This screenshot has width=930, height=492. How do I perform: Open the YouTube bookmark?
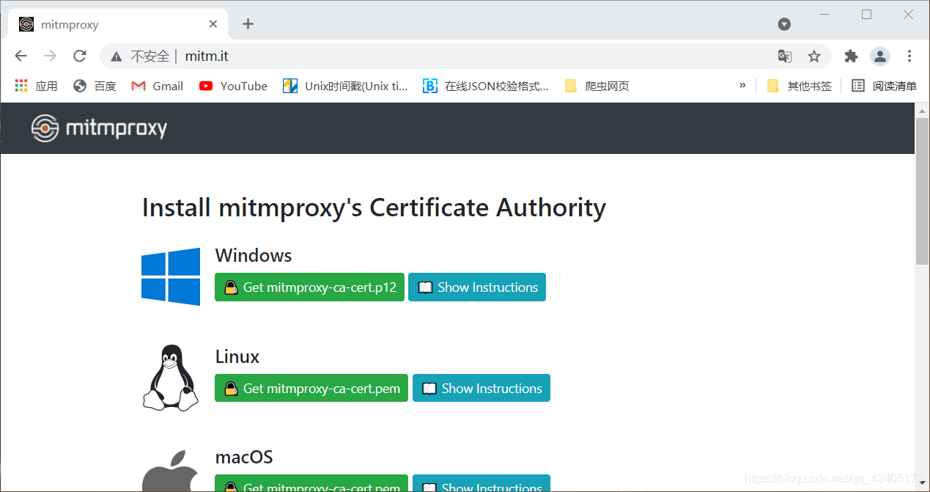[232, 86]
